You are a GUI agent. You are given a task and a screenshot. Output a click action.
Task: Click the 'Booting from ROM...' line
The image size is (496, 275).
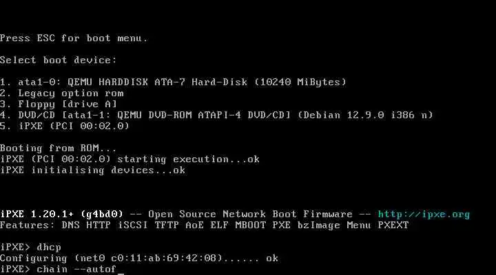(58, 148)
